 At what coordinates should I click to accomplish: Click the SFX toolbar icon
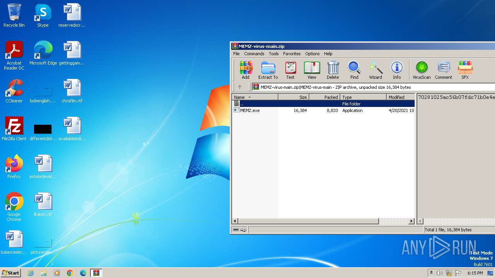click(x=465, y=70)
